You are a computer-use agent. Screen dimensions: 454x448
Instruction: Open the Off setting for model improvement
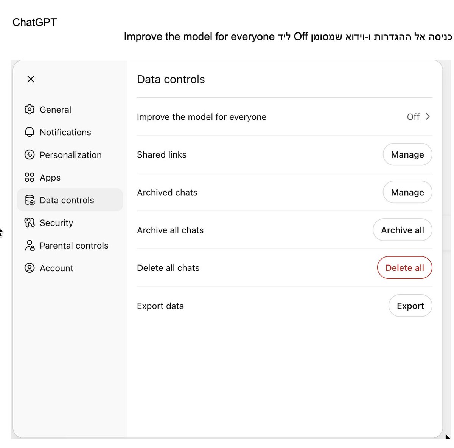413,117
